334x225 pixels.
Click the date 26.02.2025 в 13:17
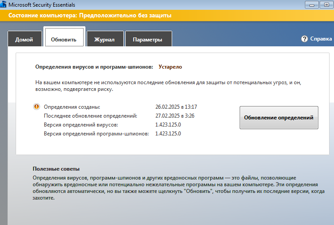(176, 107)
